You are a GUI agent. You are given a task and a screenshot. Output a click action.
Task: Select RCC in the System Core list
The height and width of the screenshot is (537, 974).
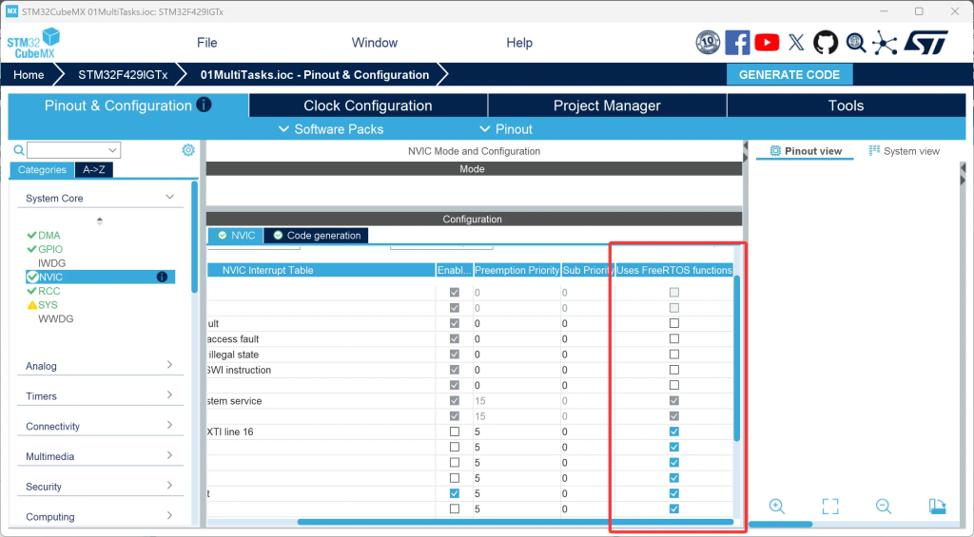coord(49,291)
